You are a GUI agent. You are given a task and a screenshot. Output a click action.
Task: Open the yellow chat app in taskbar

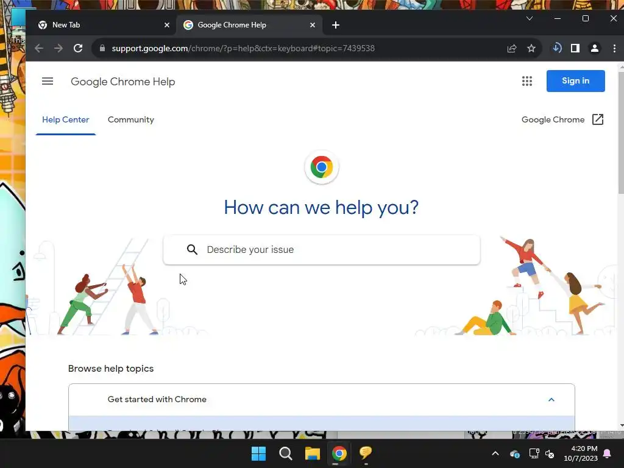pos(366,453)
